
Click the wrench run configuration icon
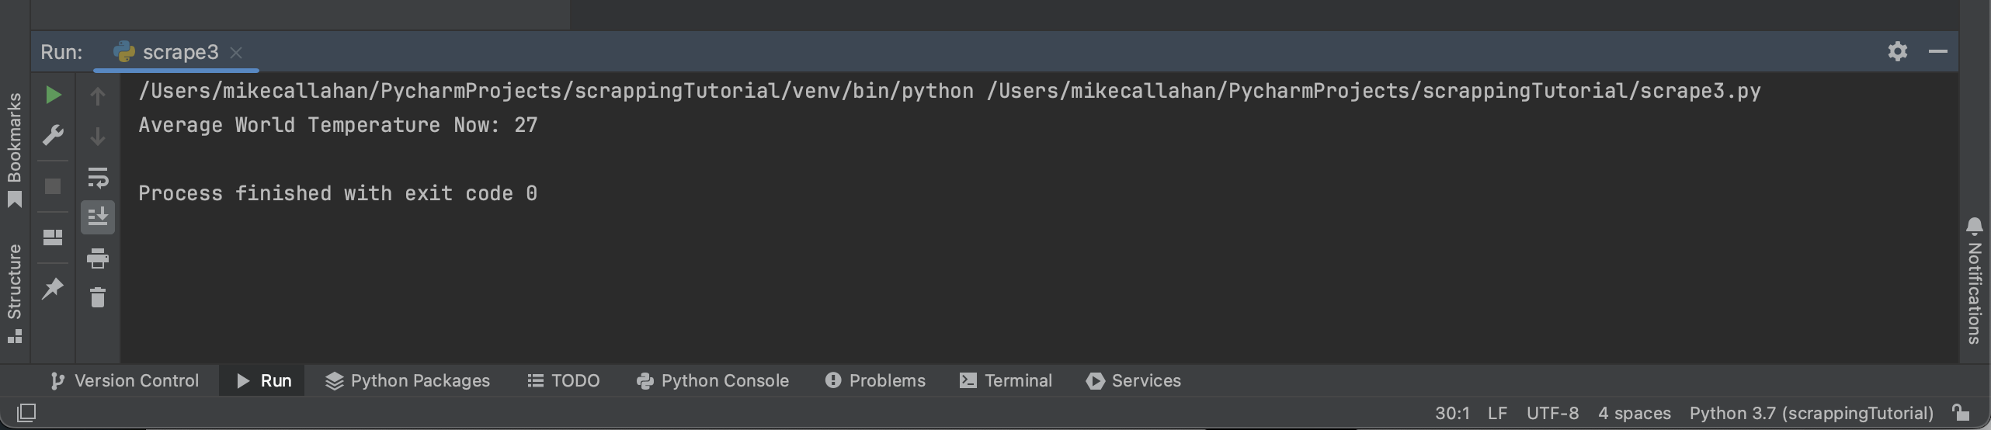point(53,136)
